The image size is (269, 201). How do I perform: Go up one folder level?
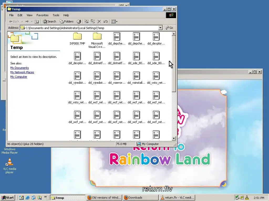point(37,21)
